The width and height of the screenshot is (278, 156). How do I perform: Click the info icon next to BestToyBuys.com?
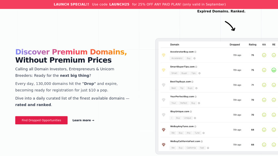point(192,82)
